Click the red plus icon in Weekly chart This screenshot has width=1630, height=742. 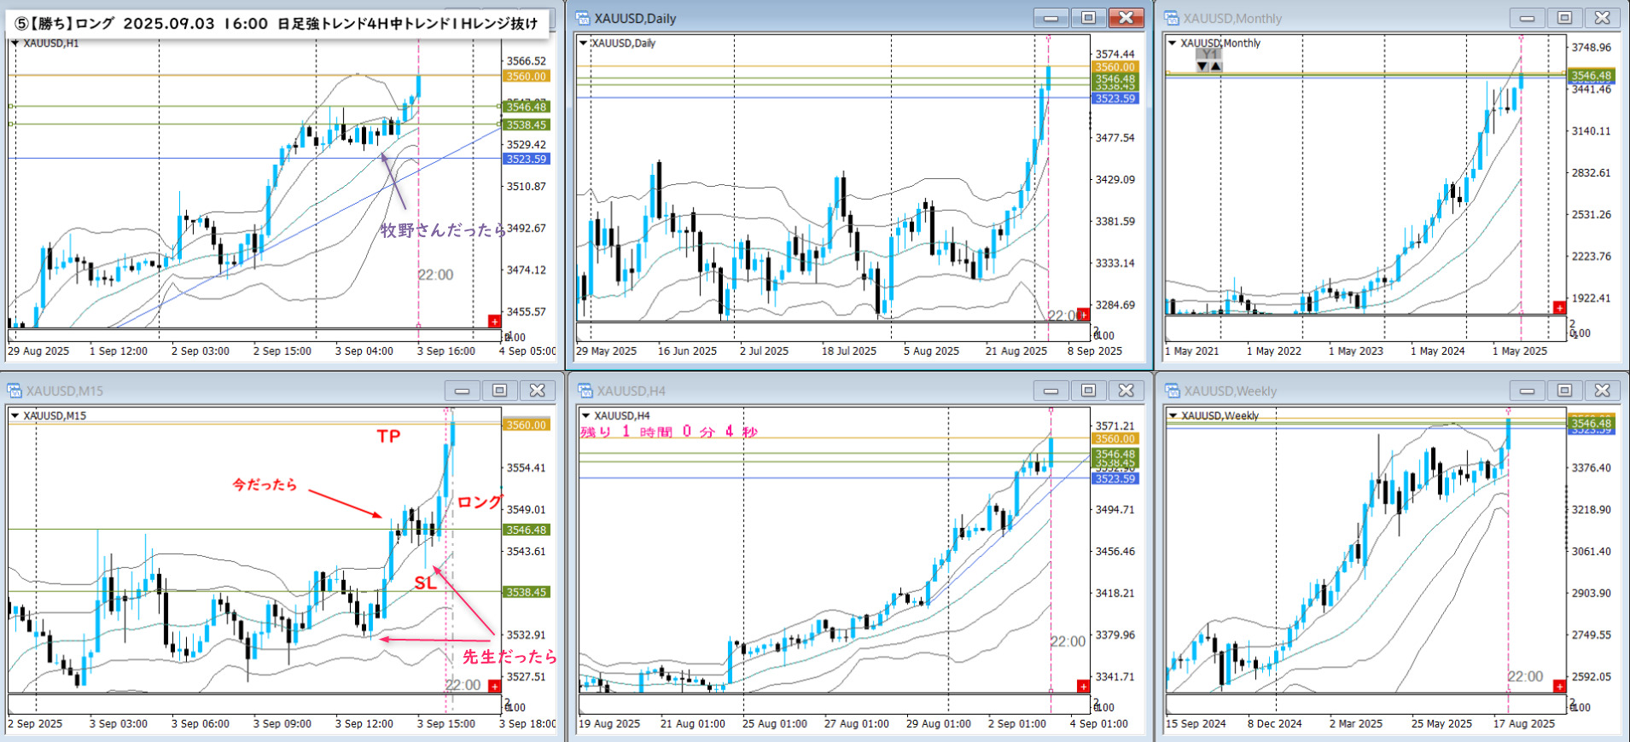(x=1559, y=686)
